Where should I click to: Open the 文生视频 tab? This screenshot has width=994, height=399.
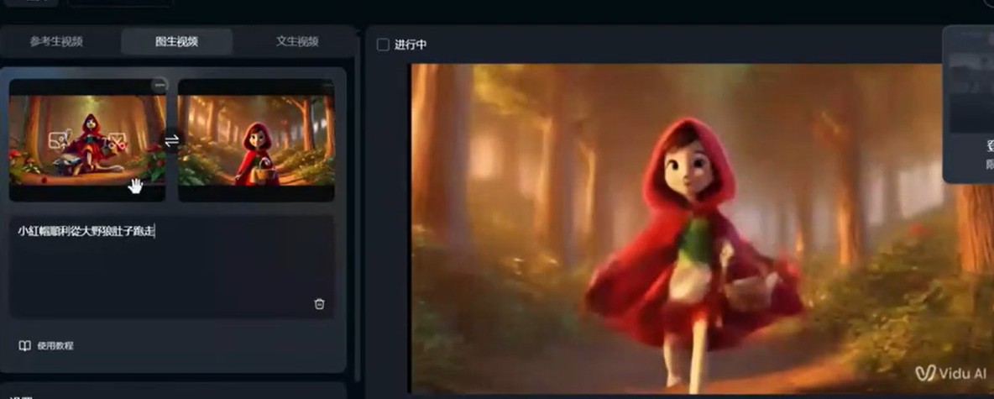click(x=297, y=42)
